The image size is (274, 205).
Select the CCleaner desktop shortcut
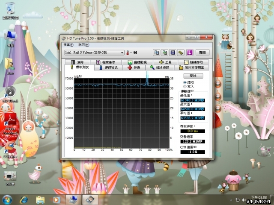[10, 150]
